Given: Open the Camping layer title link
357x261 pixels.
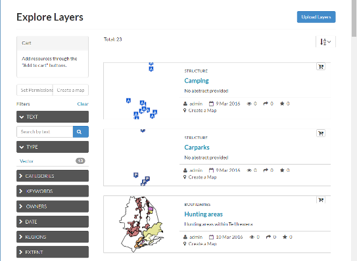Looking at the screenshot, I should (x=197, y=81).
